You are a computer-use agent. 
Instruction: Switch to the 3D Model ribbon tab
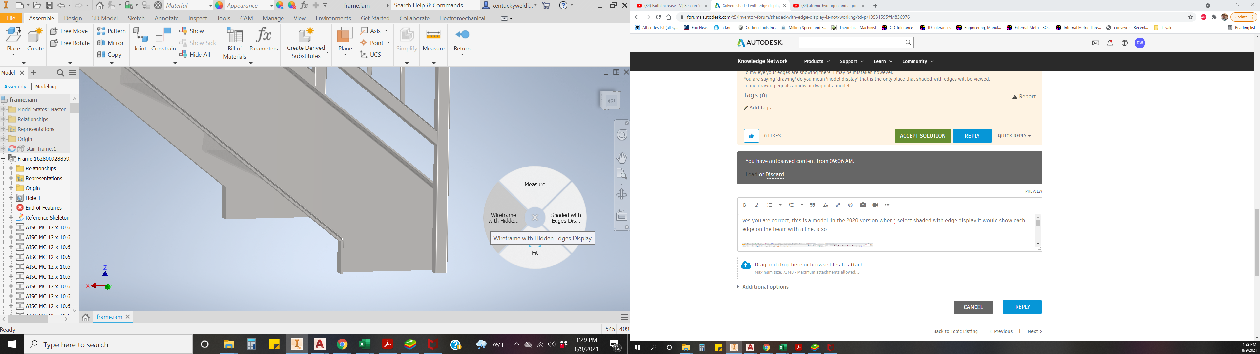105,18
